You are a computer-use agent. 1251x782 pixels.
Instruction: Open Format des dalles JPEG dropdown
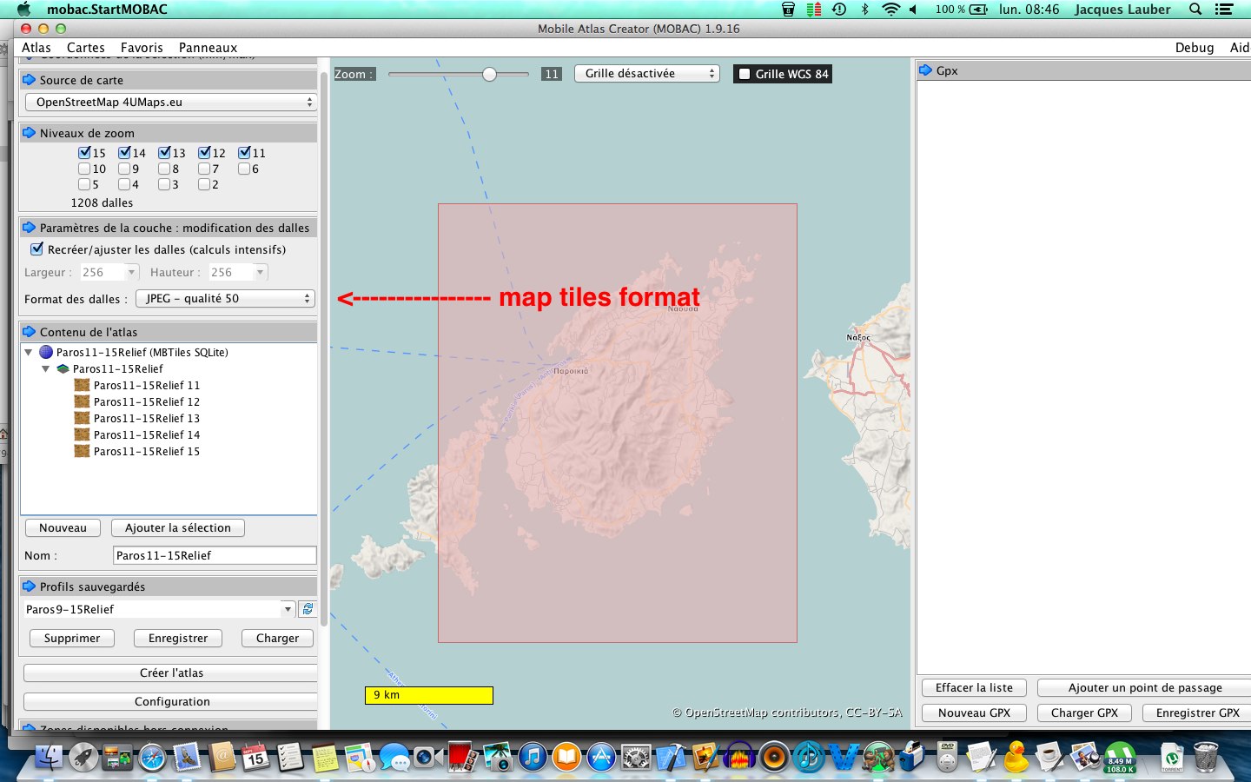pos(225,299)
